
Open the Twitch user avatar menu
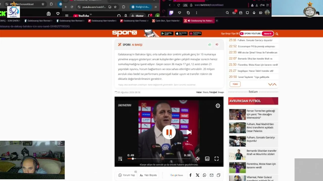(267, 12)
